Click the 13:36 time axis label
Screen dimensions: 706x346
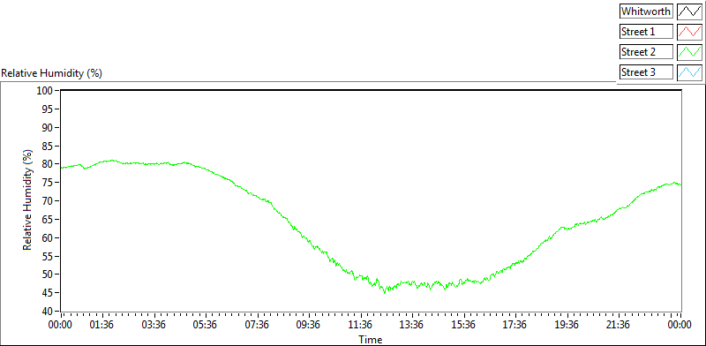(x=412, y=325)
